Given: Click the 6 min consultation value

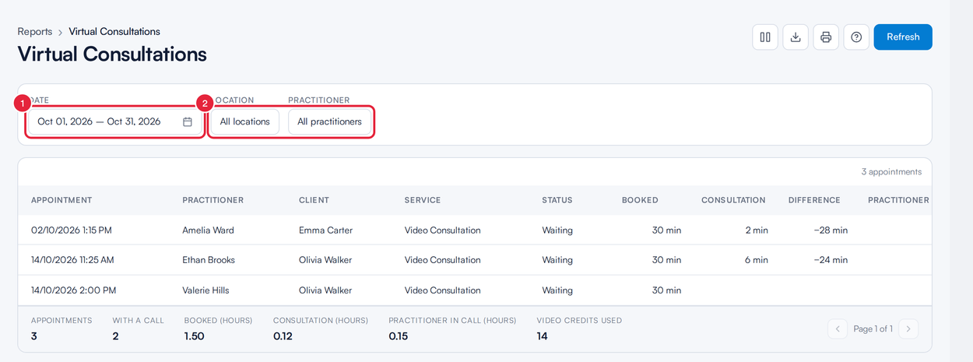Looking at the screenshot, I should 756,260.
